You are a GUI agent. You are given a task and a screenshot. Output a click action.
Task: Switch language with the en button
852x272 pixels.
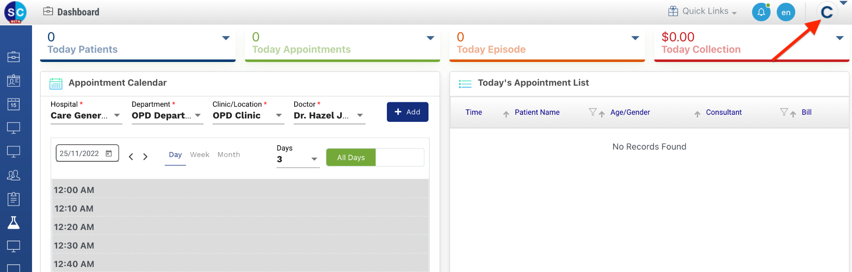(x=786, y=12)
